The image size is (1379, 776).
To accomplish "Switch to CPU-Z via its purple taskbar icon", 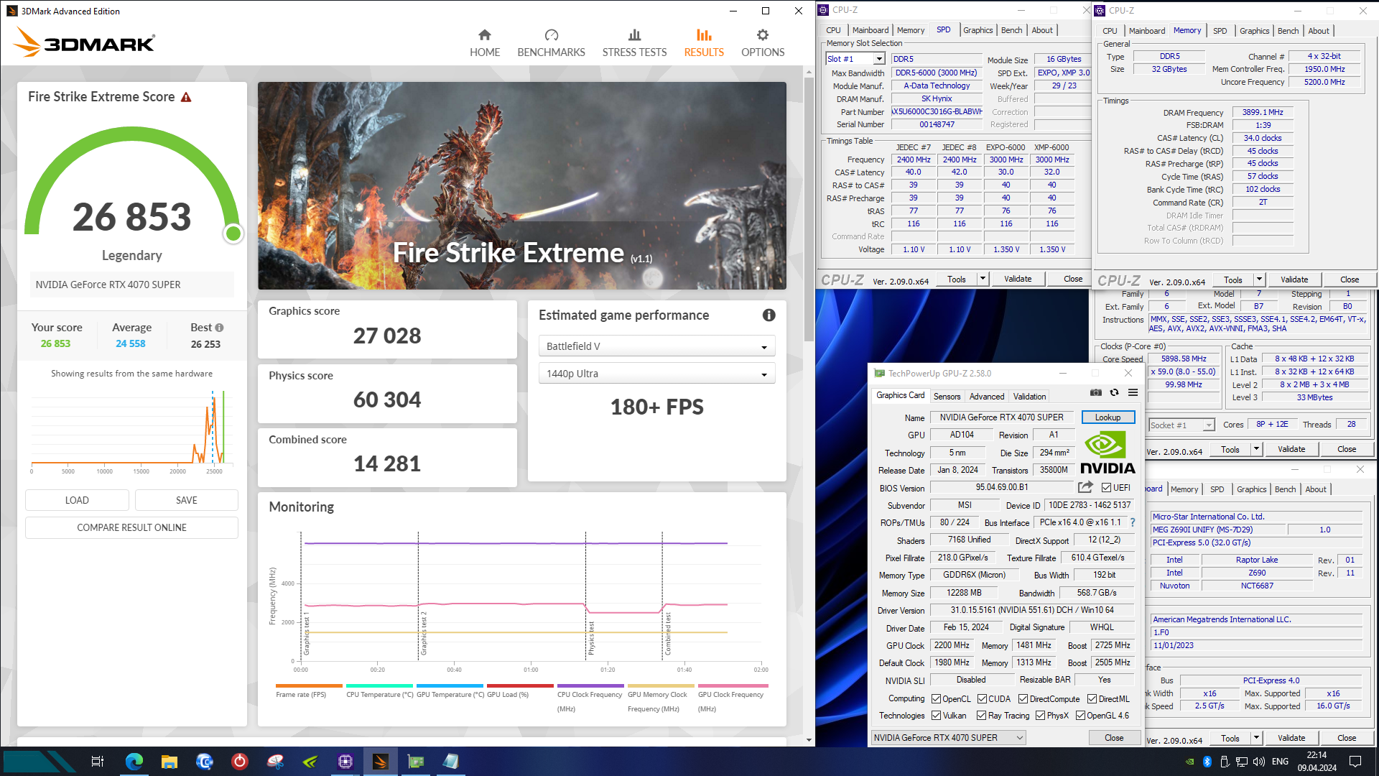I will pos(345,762).
